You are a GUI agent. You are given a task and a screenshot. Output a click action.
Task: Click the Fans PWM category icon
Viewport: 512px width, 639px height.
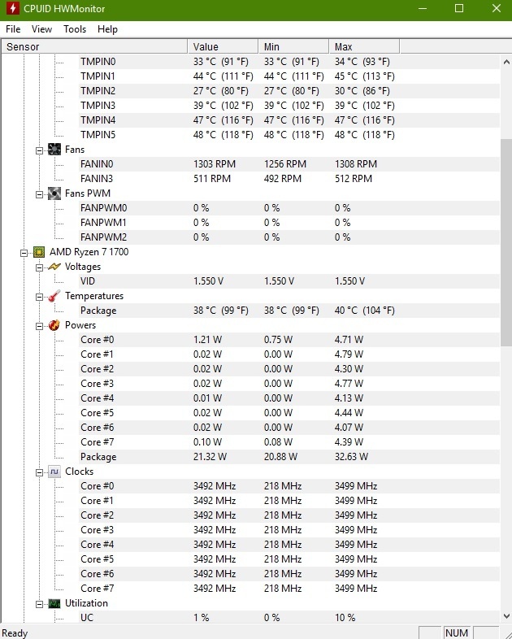point(54,193)
